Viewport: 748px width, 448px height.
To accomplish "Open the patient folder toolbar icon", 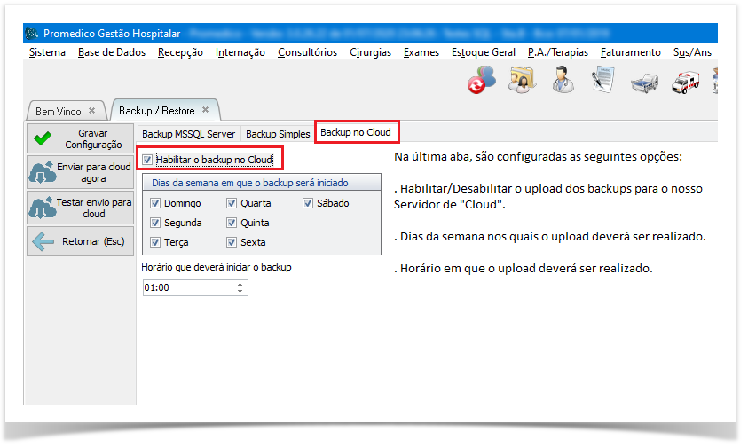I will 522,81.
